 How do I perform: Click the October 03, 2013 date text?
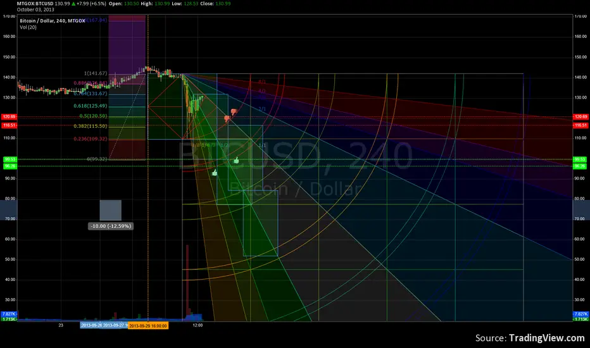35,9
